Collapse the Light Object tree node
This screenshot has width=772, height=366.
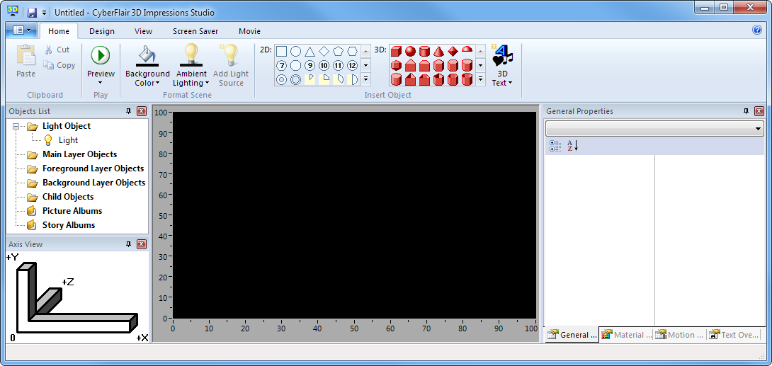[x=16, y=127]
